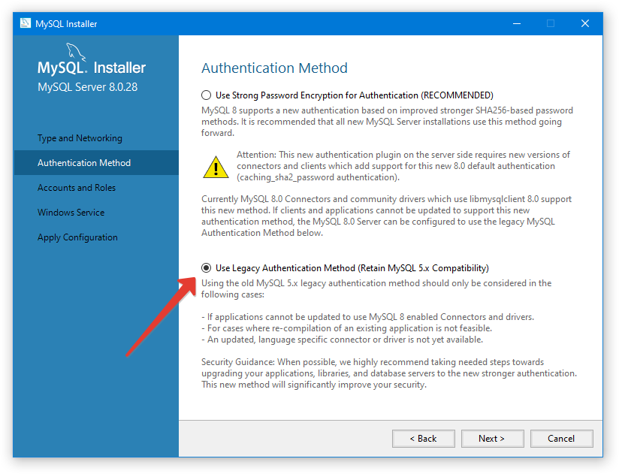Click the Security Guidance paragraph
Viewport: 619px width, 474px height.
pyautogui.click(x=388, y=373)
